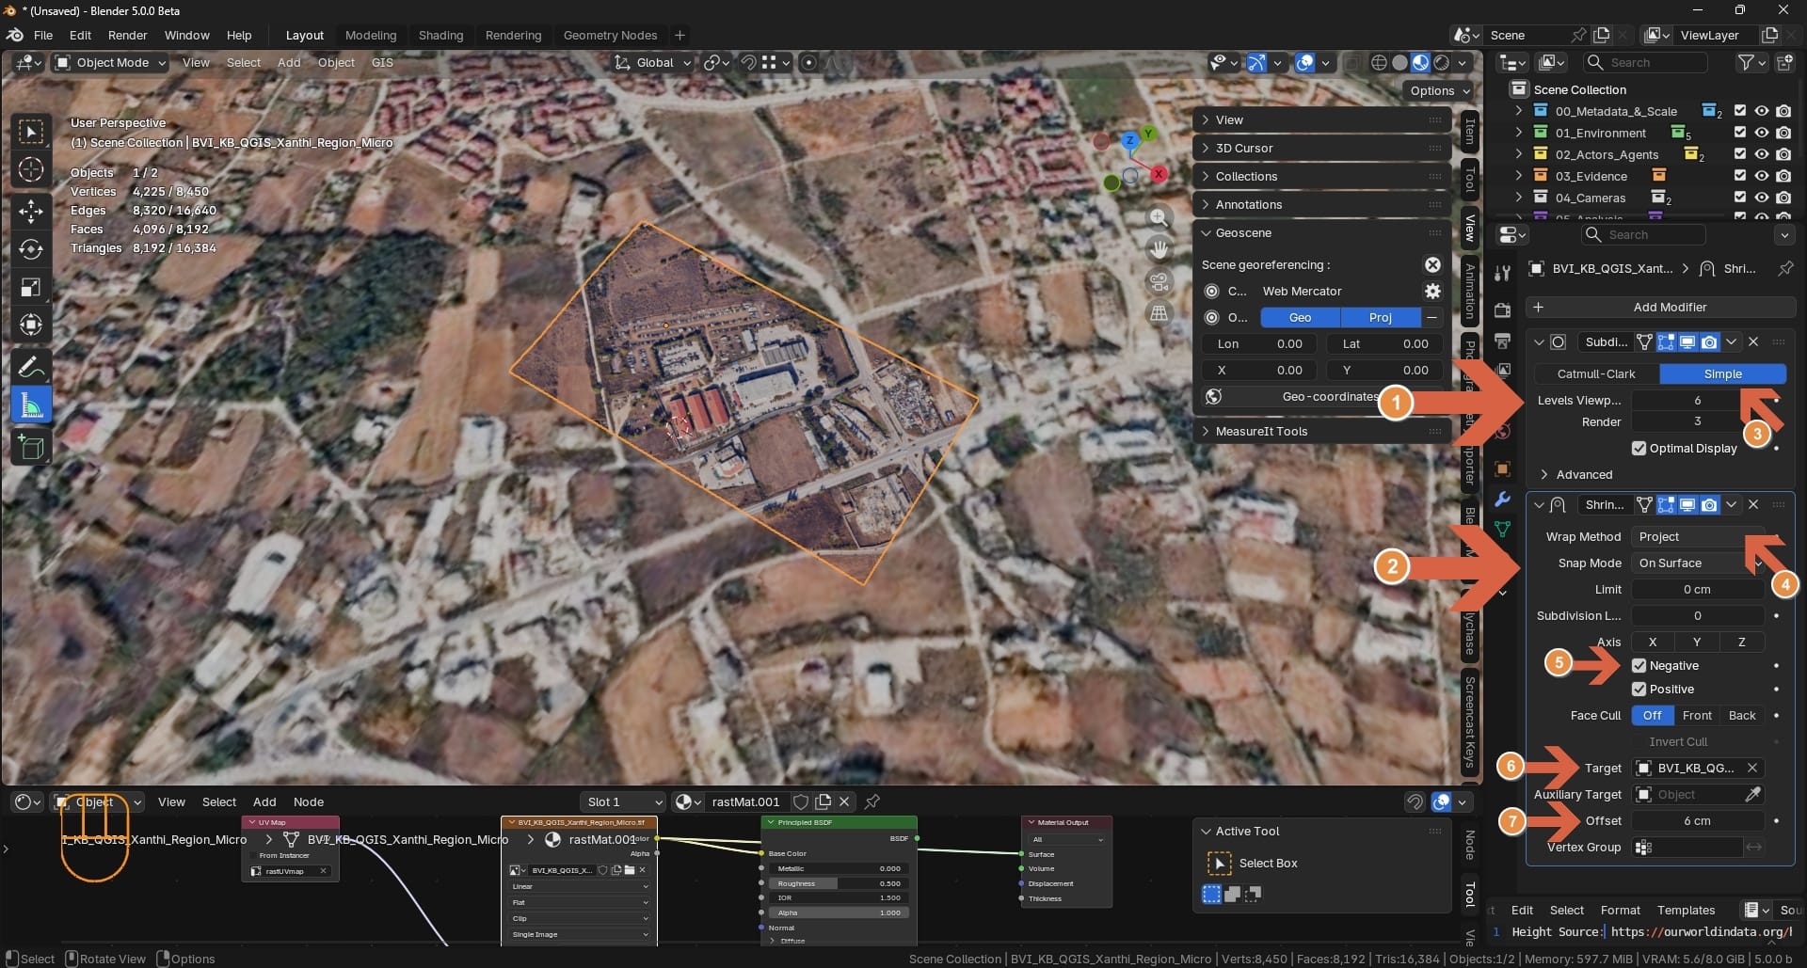Image resolution: width=1807 pixels, height=968 pixels.
Task: Open Global transform orientation dropdown
Action: [652, 63]
